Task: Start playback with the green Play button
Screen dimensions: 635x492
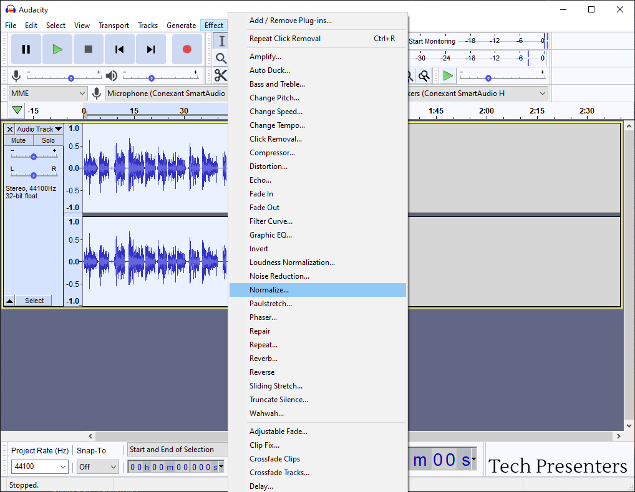Action: pyautogui.click(x=57, y=49)
